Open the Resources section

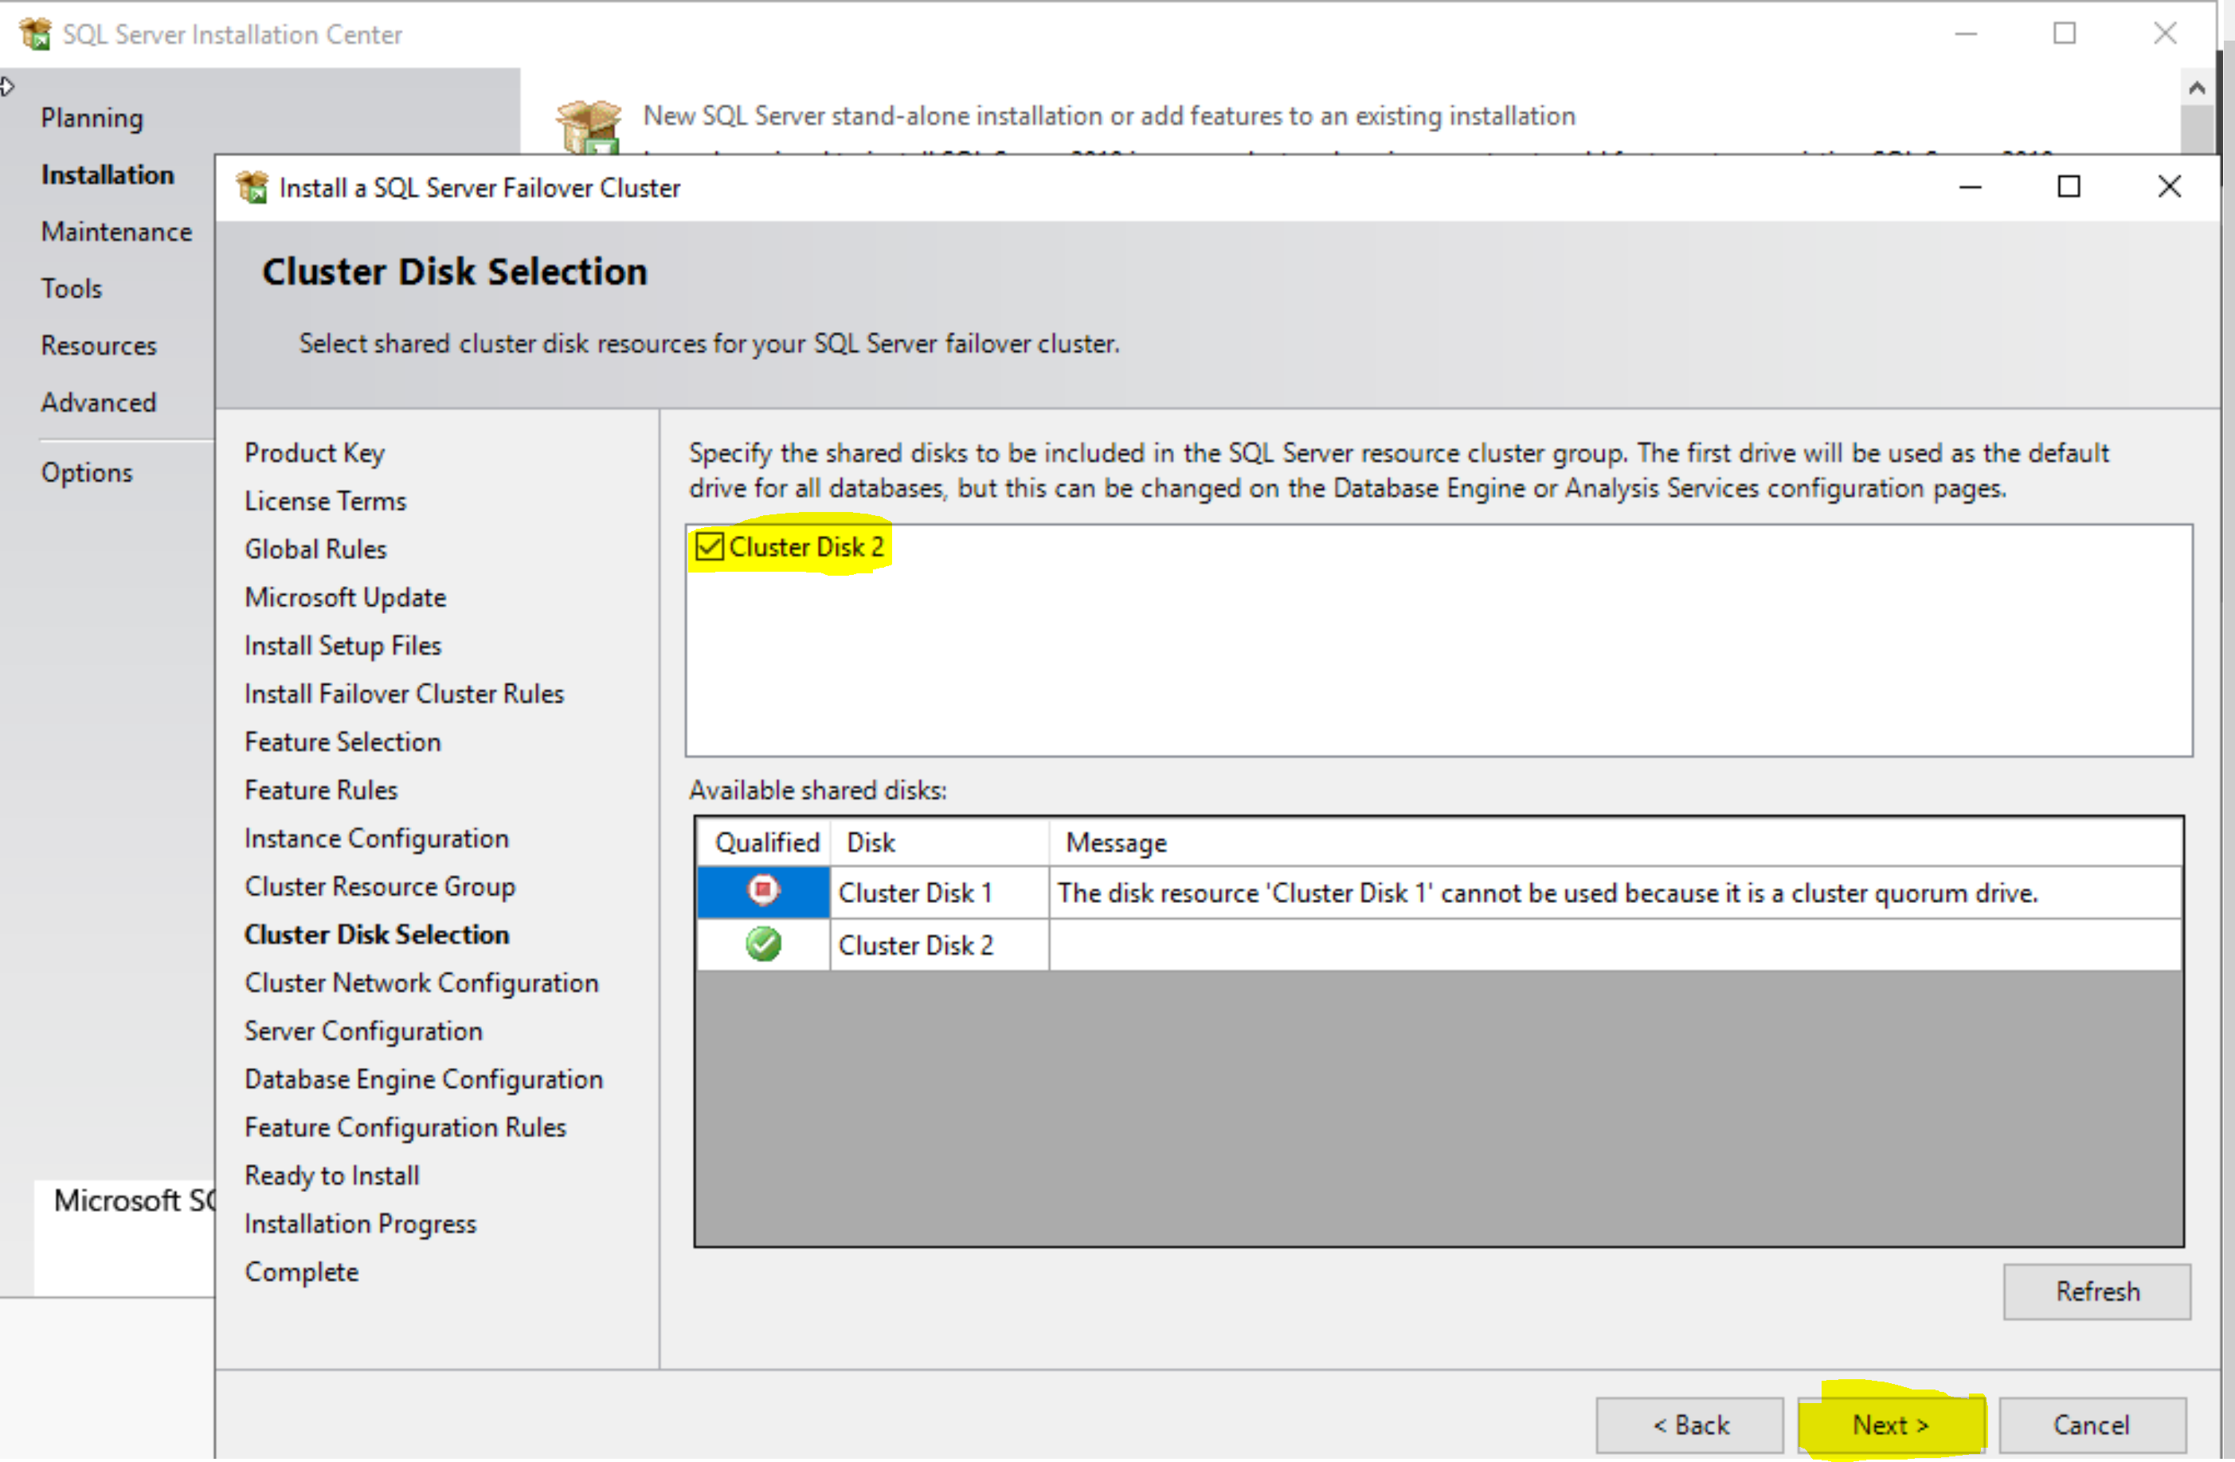point(99,346)
